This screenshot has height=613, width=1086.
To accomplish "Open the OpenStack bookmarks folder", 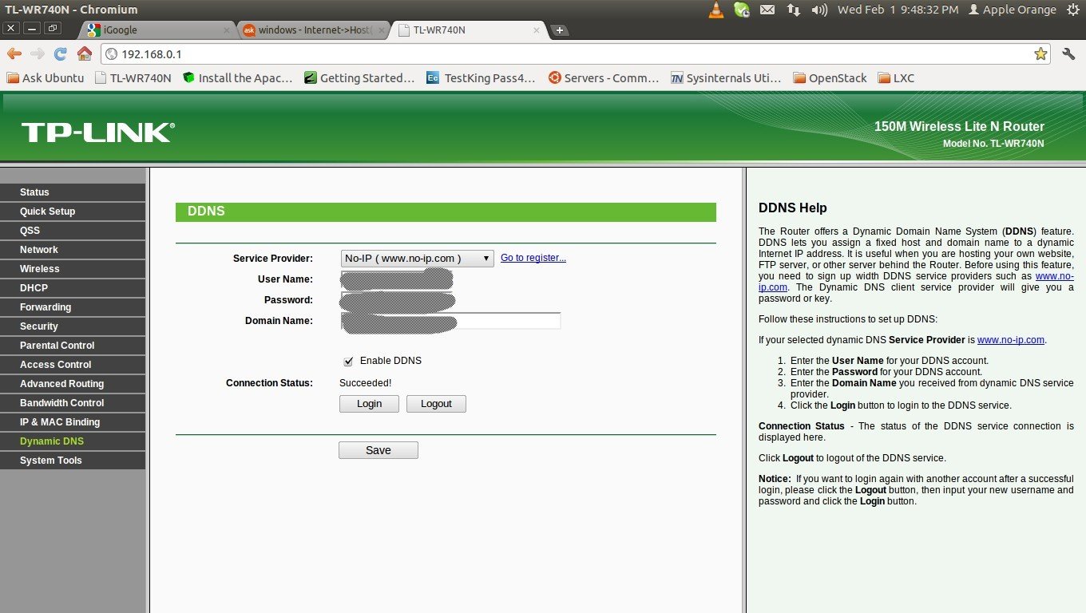I will click(x=830, y=78).
